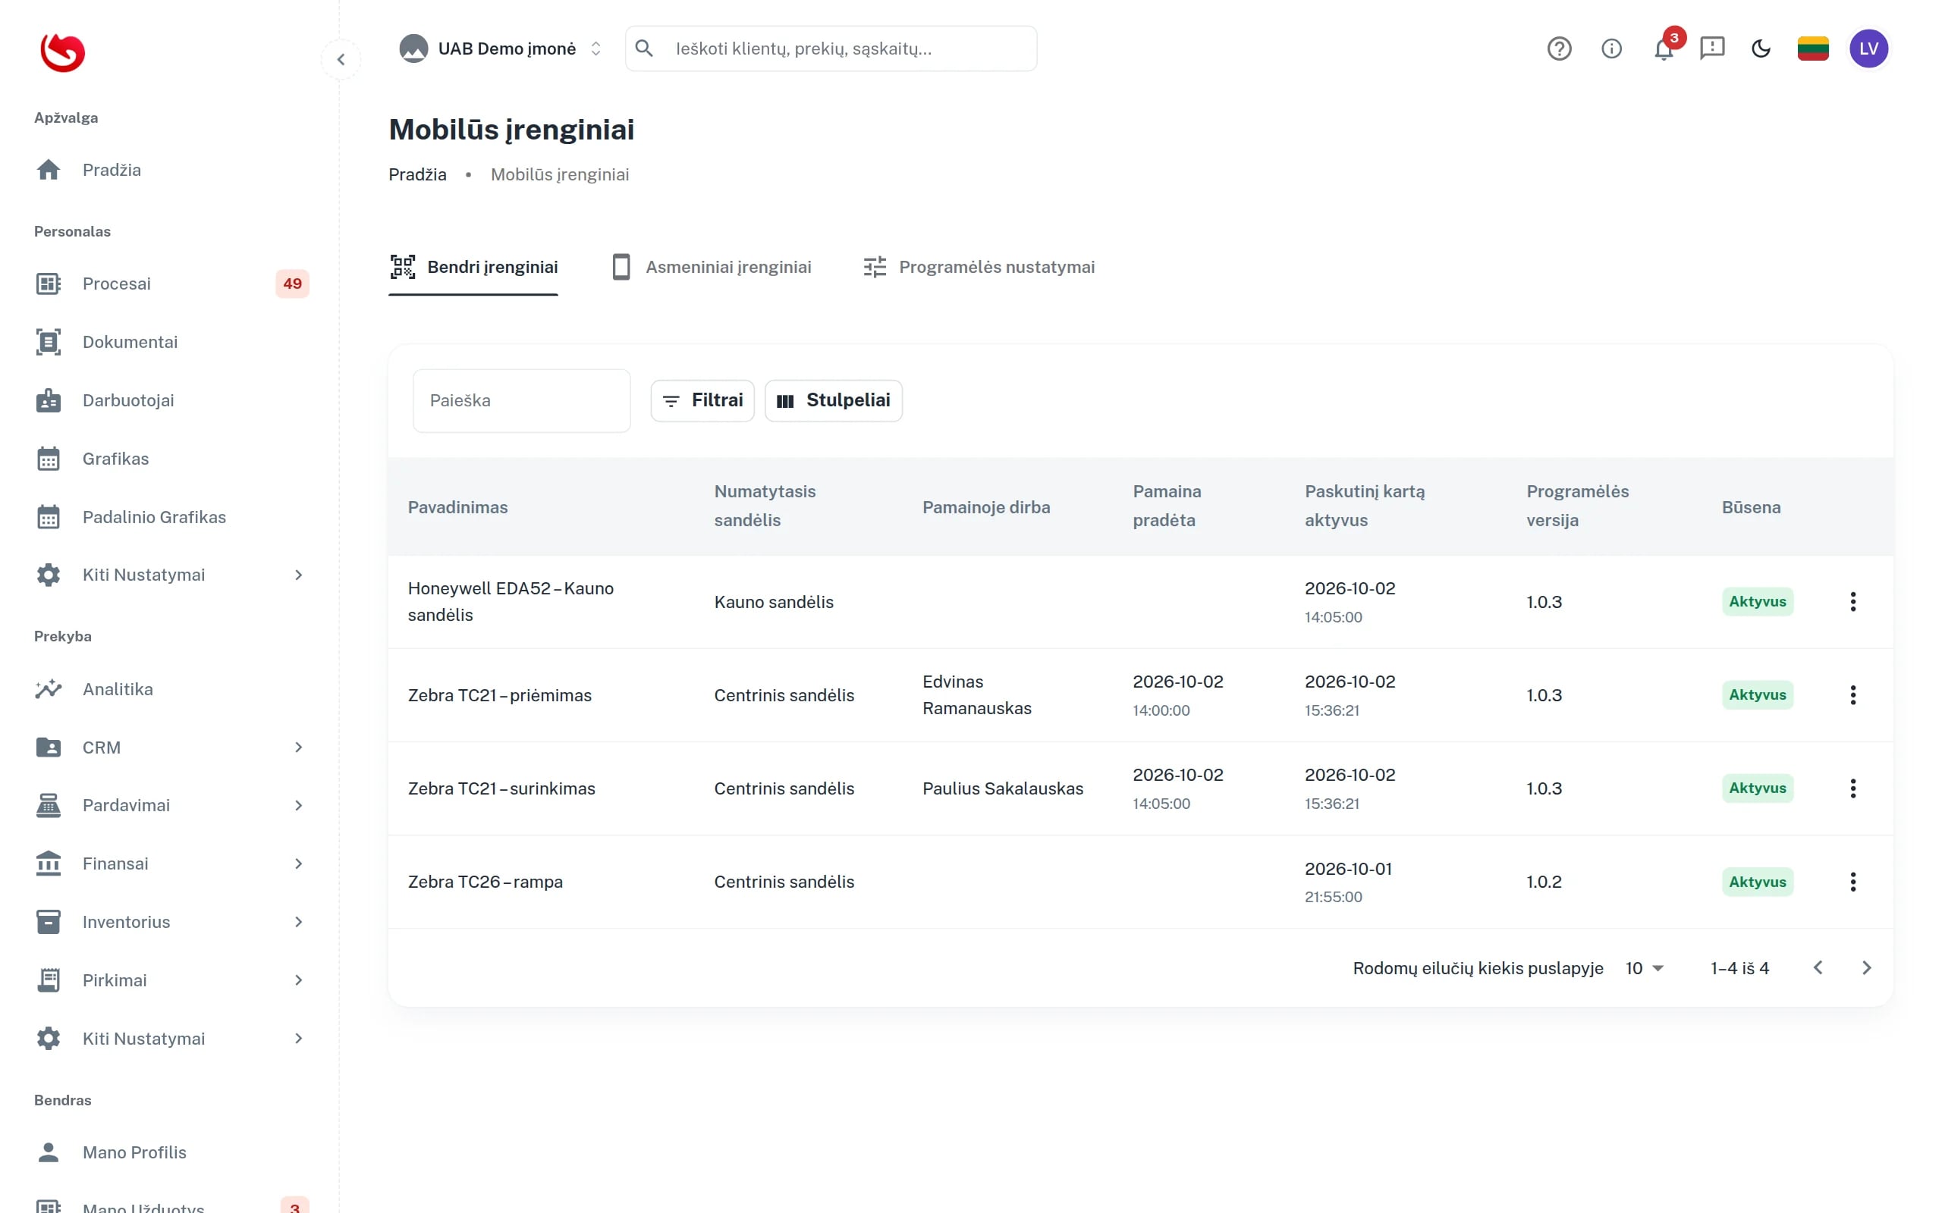Viewport: 1942px width, 1213px height.
Task: Open Padalinio Grafikas in sidebar
Action: [x=170, y=518]
